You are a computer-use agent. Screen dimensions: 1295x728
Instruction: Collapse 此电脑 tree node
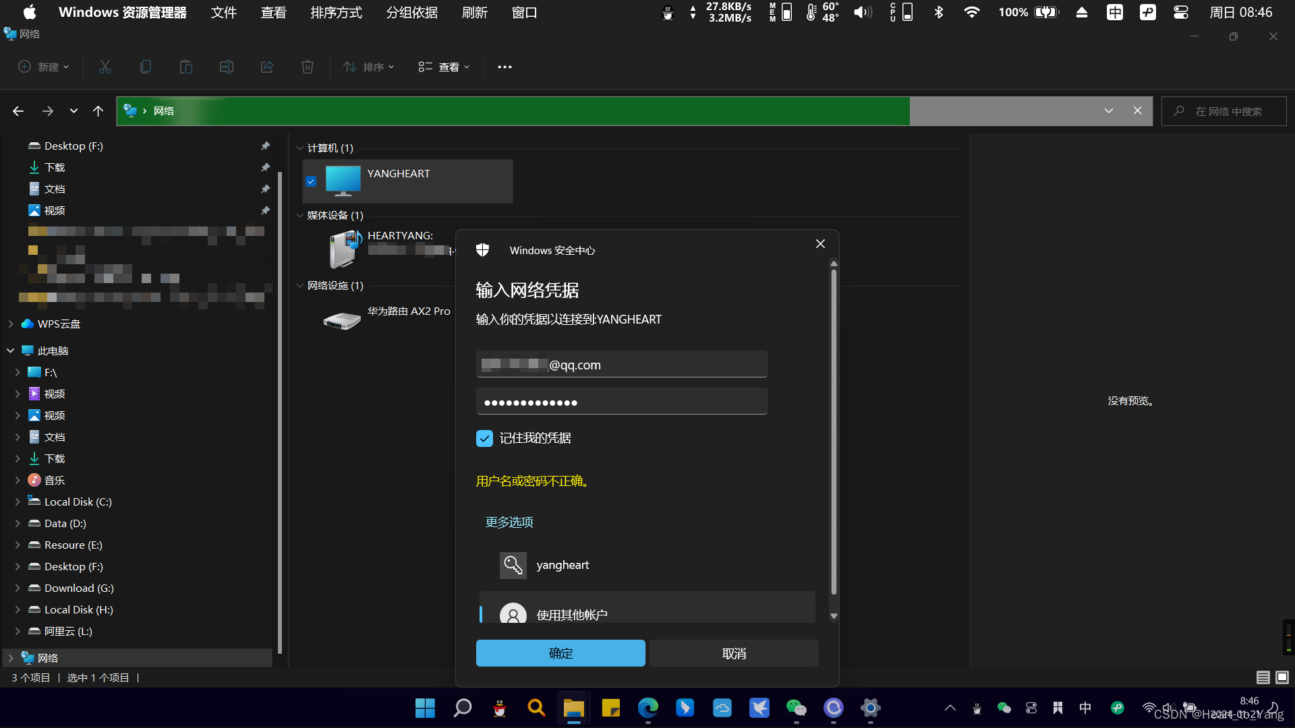point(11,351)
